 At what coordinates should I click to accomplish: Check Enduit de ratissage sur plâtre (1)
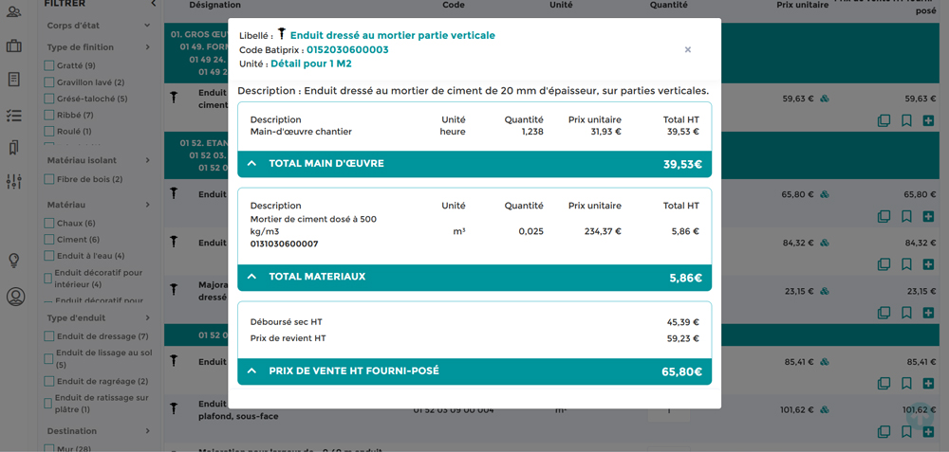[x=48, y=404]
